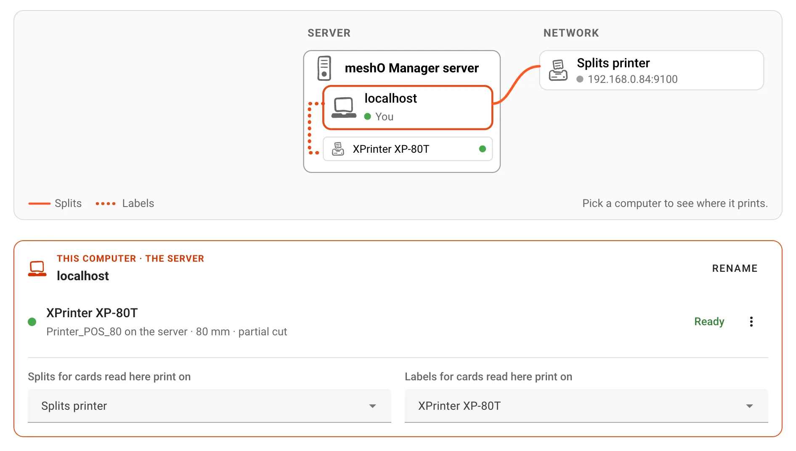Click the SERVER column heading

coord(329,33)
